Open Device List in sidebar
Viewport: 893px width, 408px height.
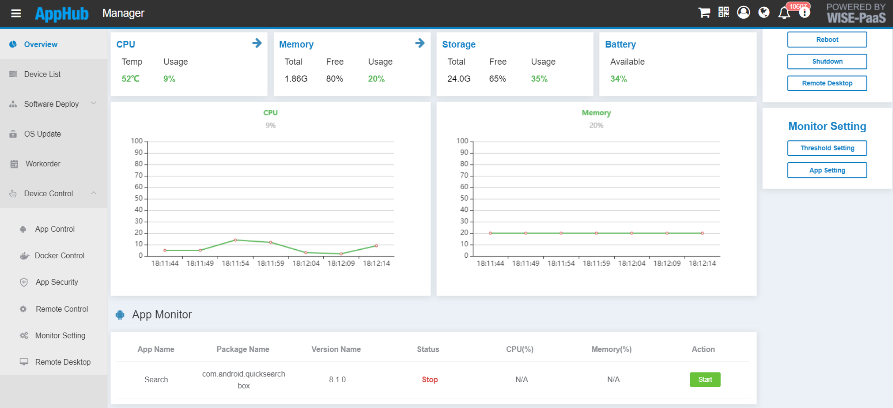[x=42, y=74]
